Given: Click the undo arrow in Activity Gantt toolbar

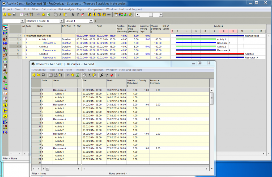Looking at the screenshot, I should coord(39,15).
